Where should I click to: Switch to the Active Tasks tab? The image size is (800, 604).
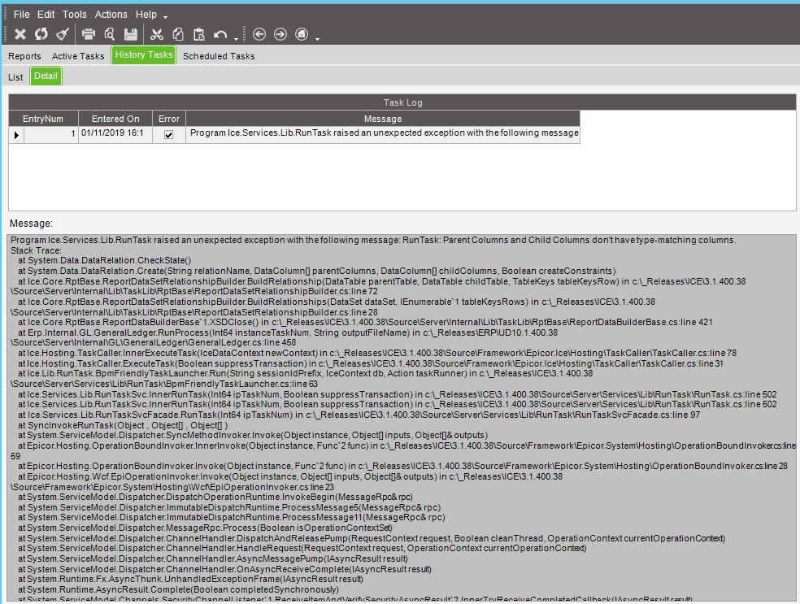(x=78, y=56)
